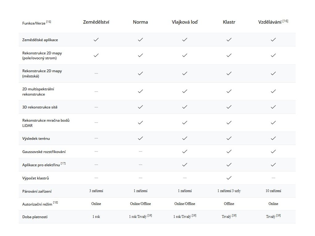Open footnote 16 beside Vzdělávání header
Screen dimensions: 315x236
point(285,21)
